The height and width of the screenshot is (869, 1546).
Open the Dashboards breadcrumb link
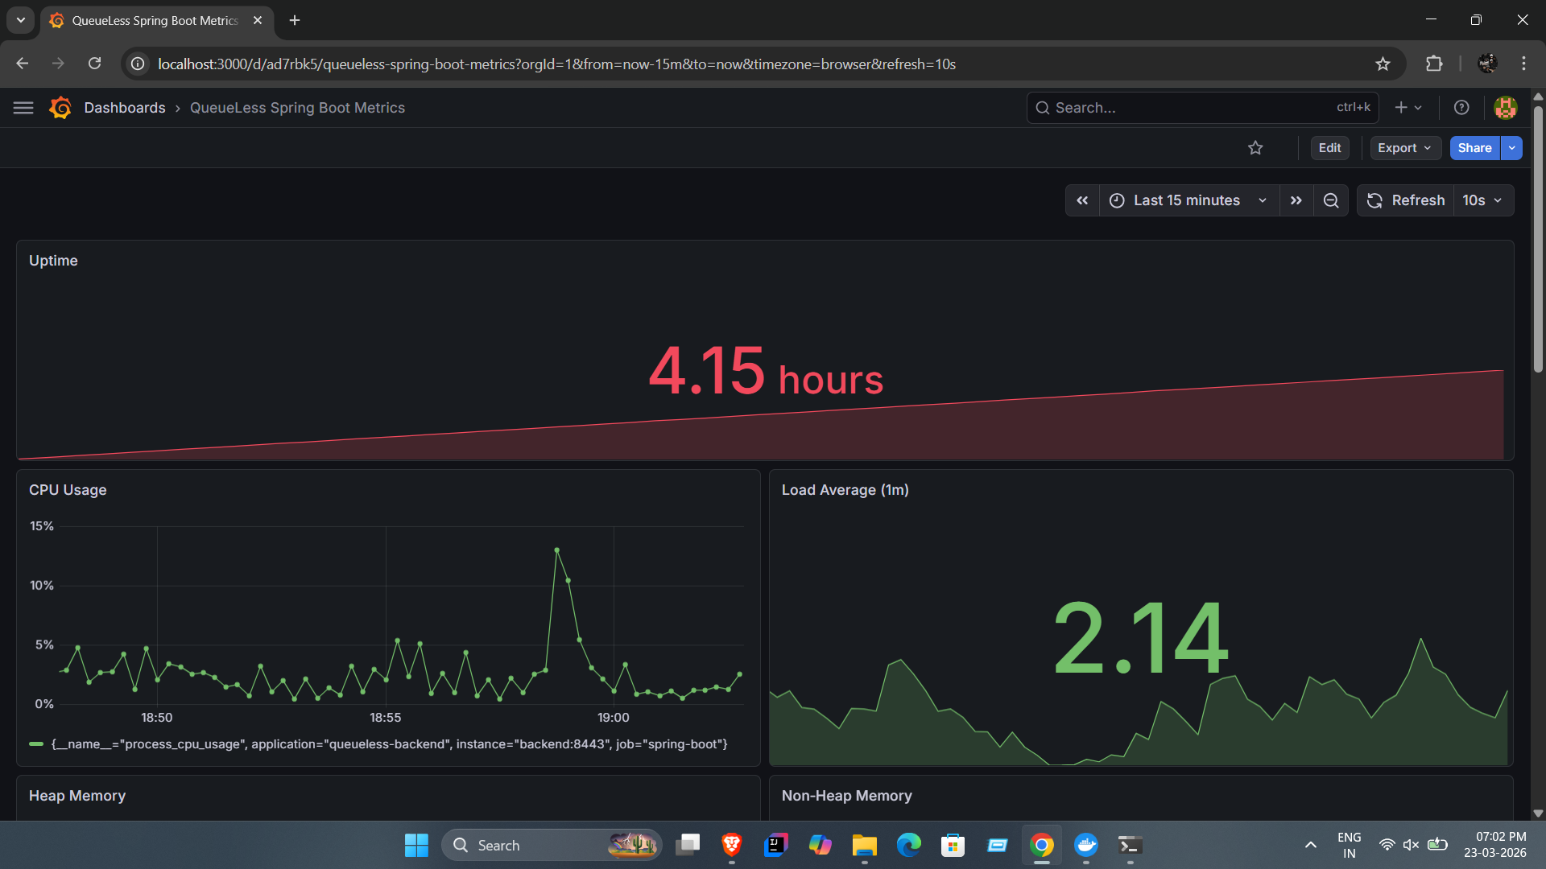(125, 108)
